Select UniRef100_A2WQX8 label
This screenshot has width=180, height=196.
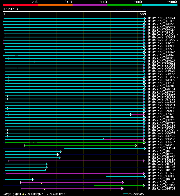click(161, 176)
